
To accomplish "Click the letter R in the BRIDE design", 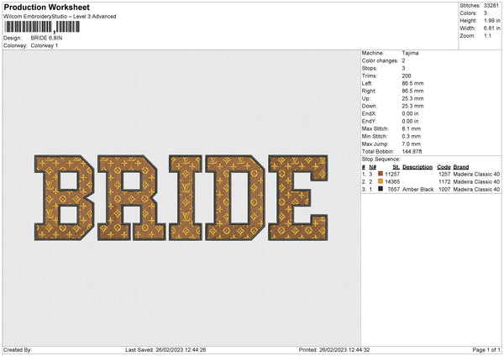I will pos(132,197).
